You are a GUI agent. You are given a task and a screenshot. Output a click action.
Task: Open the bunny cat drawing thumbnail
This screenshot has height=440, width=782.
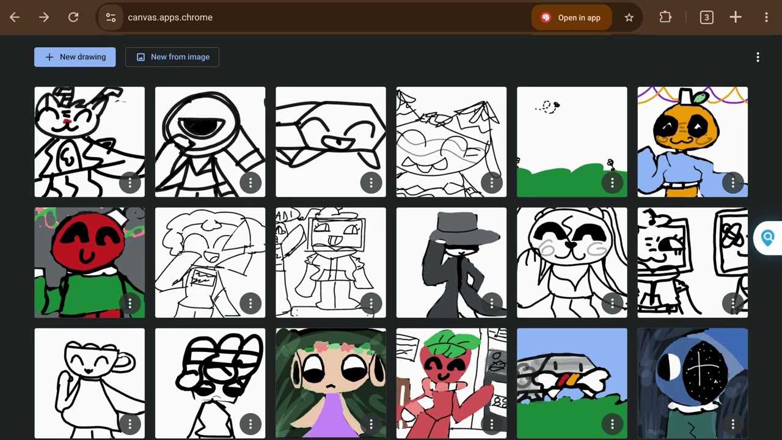(89, 142)
